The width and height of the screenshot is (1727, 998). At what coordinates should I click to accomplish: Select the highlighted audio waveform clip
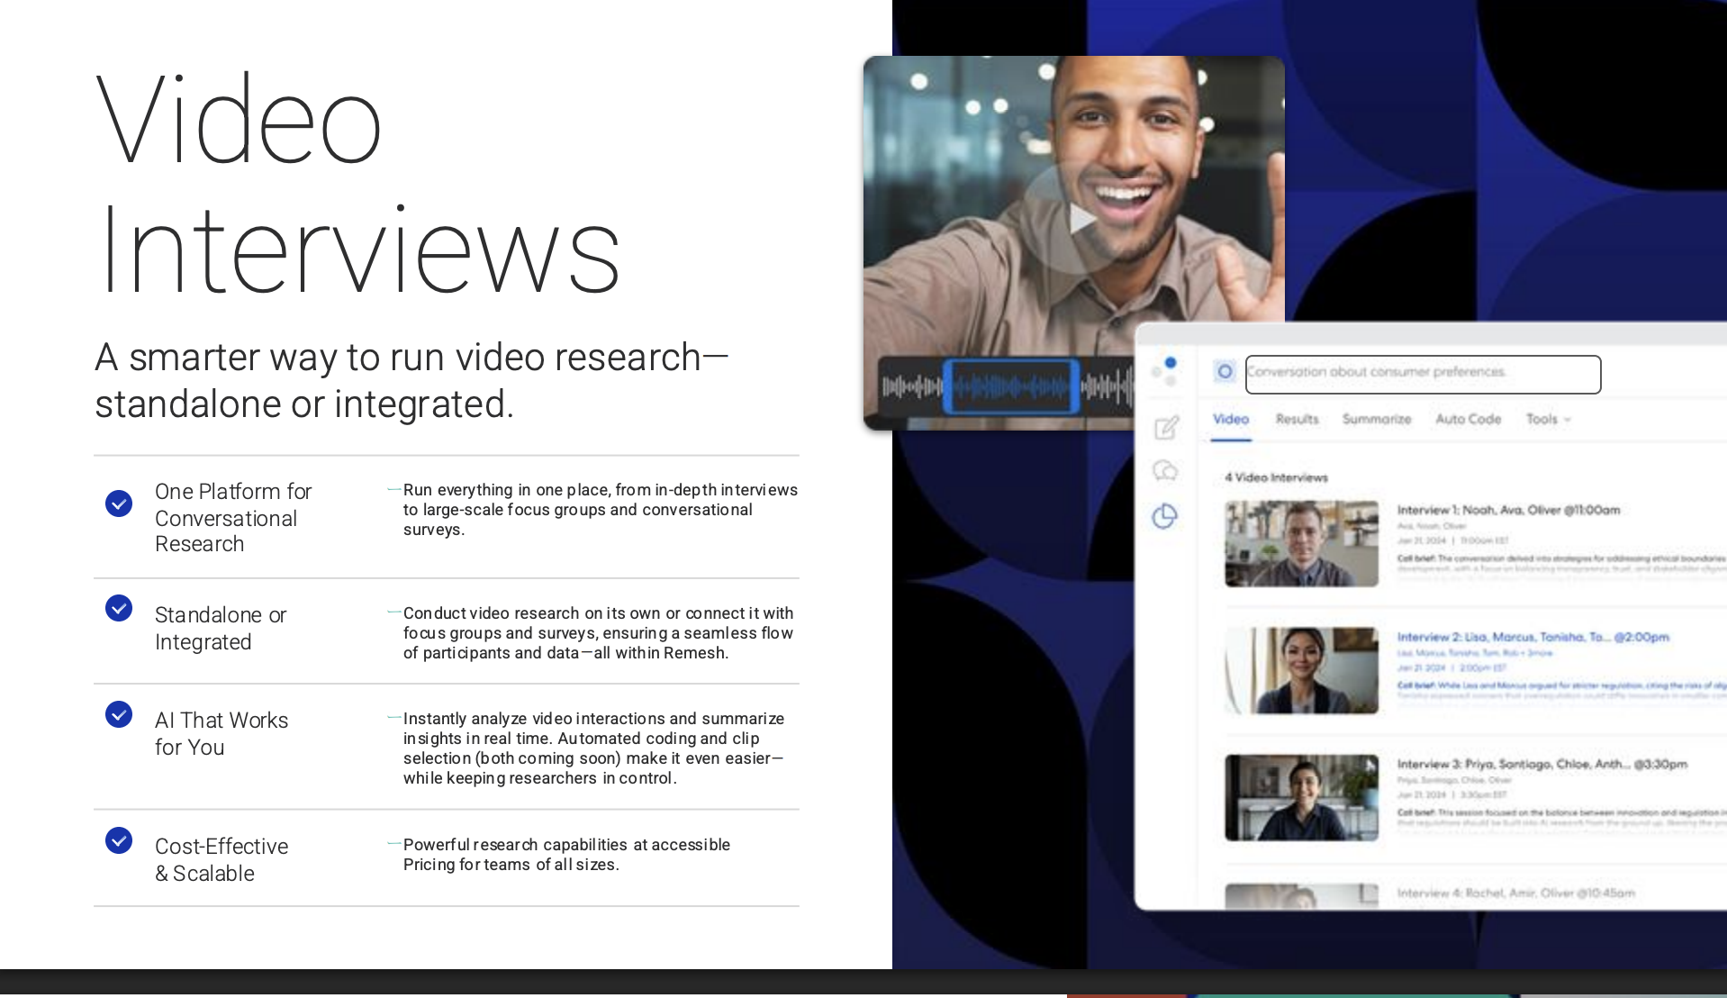point(1012,386)
